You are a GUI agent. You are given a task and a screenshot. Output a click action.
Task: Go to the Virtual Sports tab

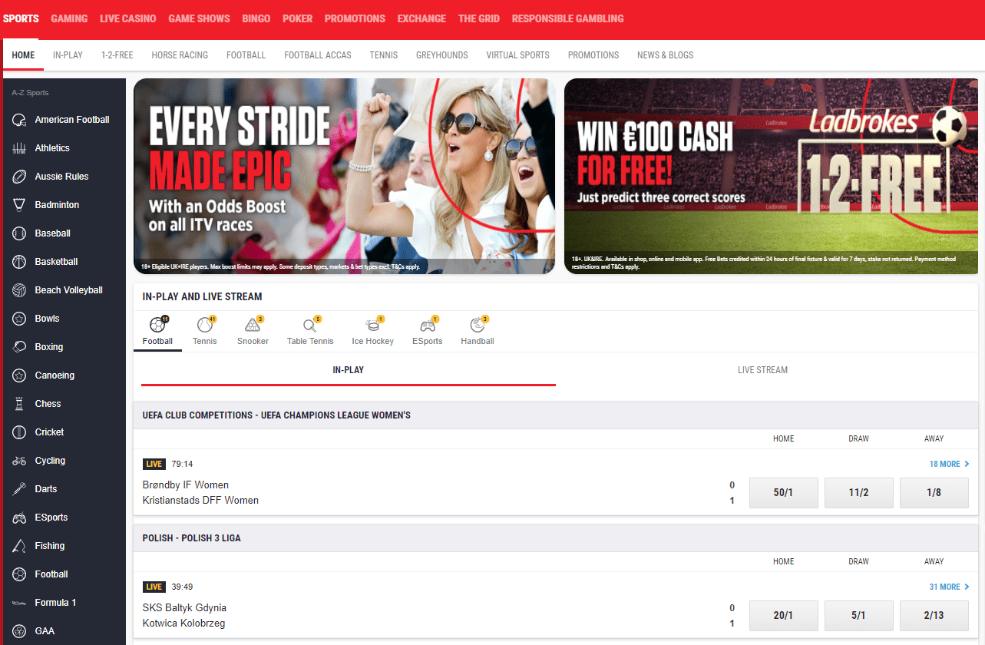tap(518, 55)
